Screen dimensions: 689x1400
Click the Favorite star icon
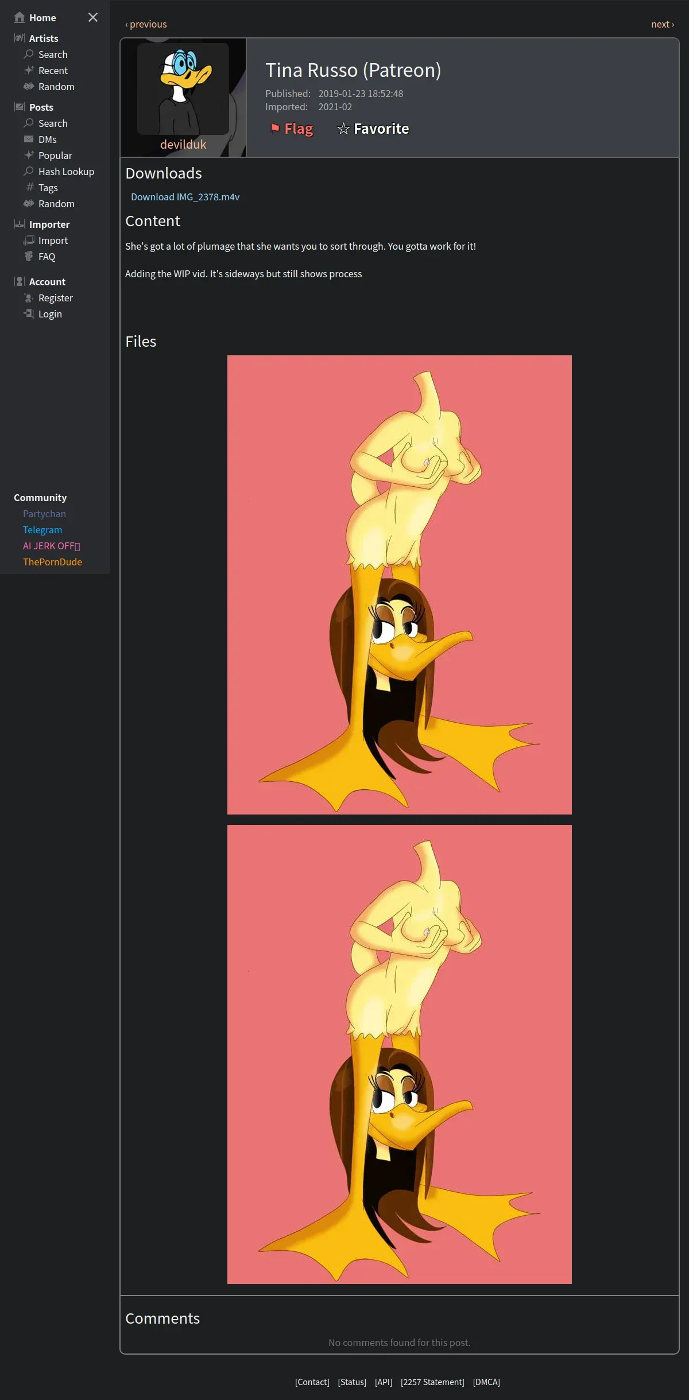[343, 129]
